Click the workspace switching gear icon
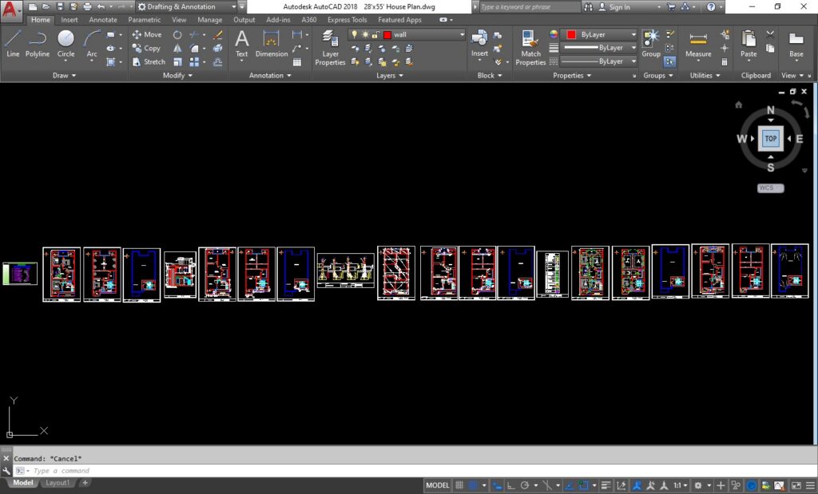This screenshot has width=818, height=494. [698, 485]
